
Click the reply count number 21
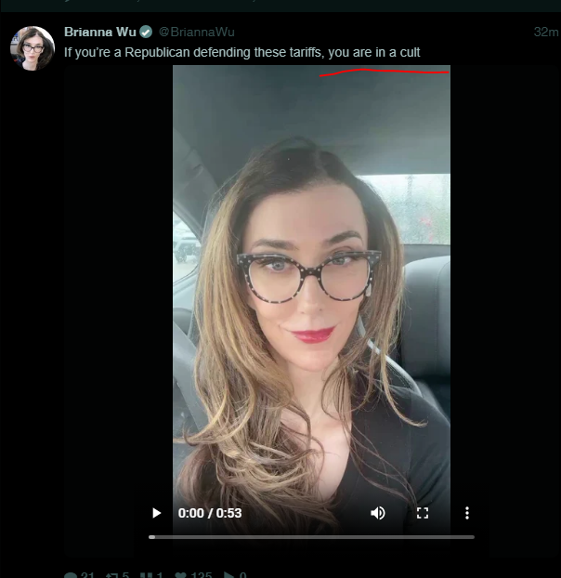(87, 574)
